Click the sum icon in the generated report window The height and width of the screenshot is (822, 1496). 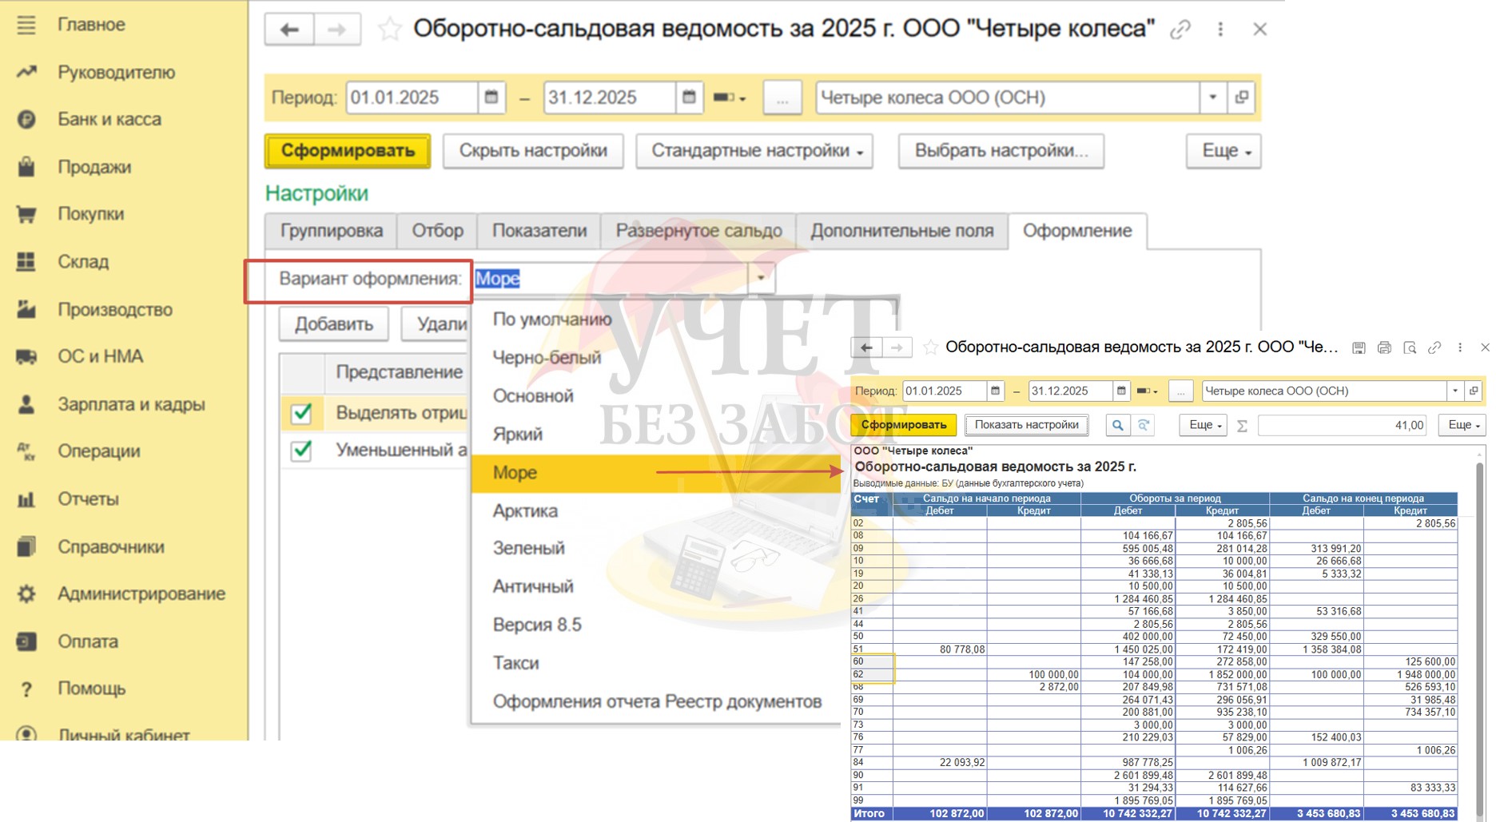[1242, 426]
